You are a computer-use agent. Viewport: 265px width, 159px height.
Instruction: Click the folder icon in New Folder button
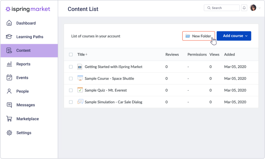coord(188,36)
